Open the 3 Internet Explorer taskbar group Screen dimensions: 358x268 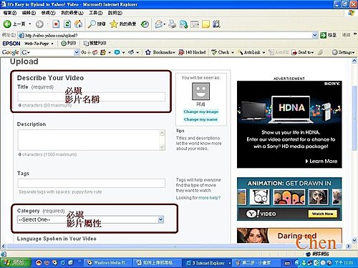click(208, 263)
